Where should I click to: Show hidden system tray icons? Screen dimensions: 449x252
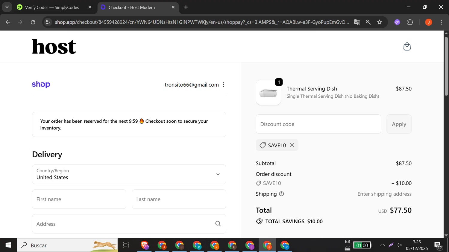[x=383, y=245]
